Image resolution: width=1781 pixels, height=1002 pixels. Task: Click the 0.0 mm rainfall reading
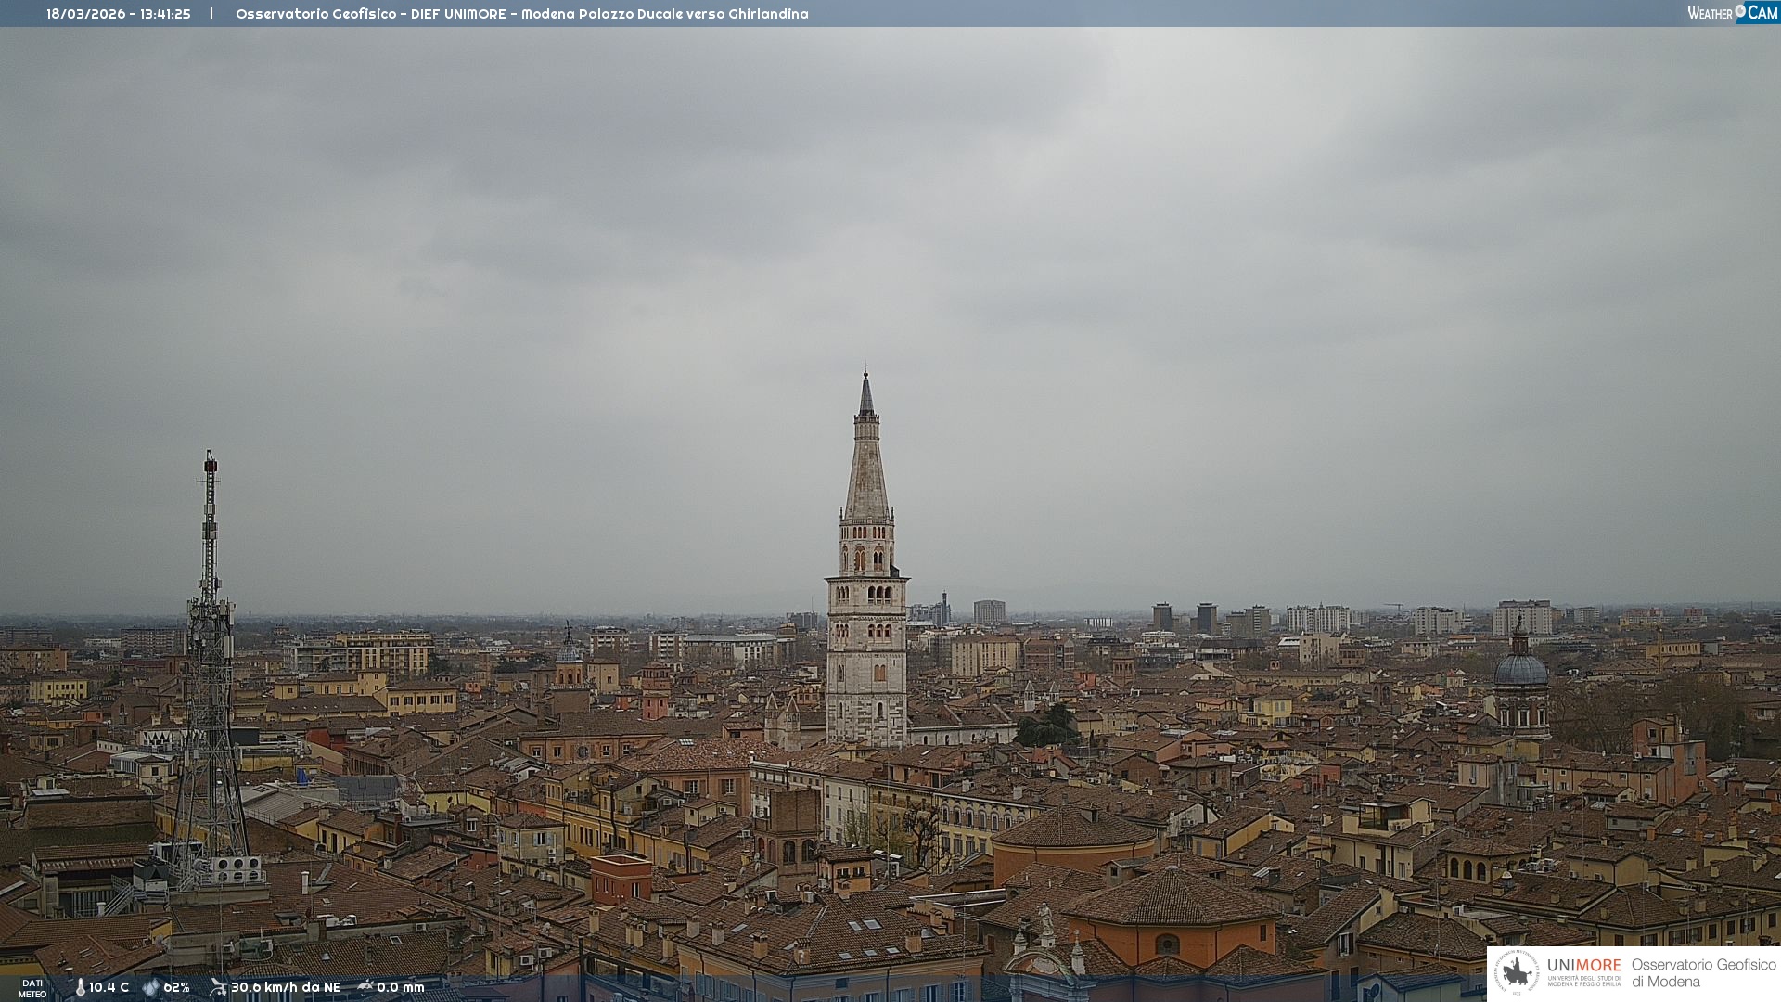point(401,987)
